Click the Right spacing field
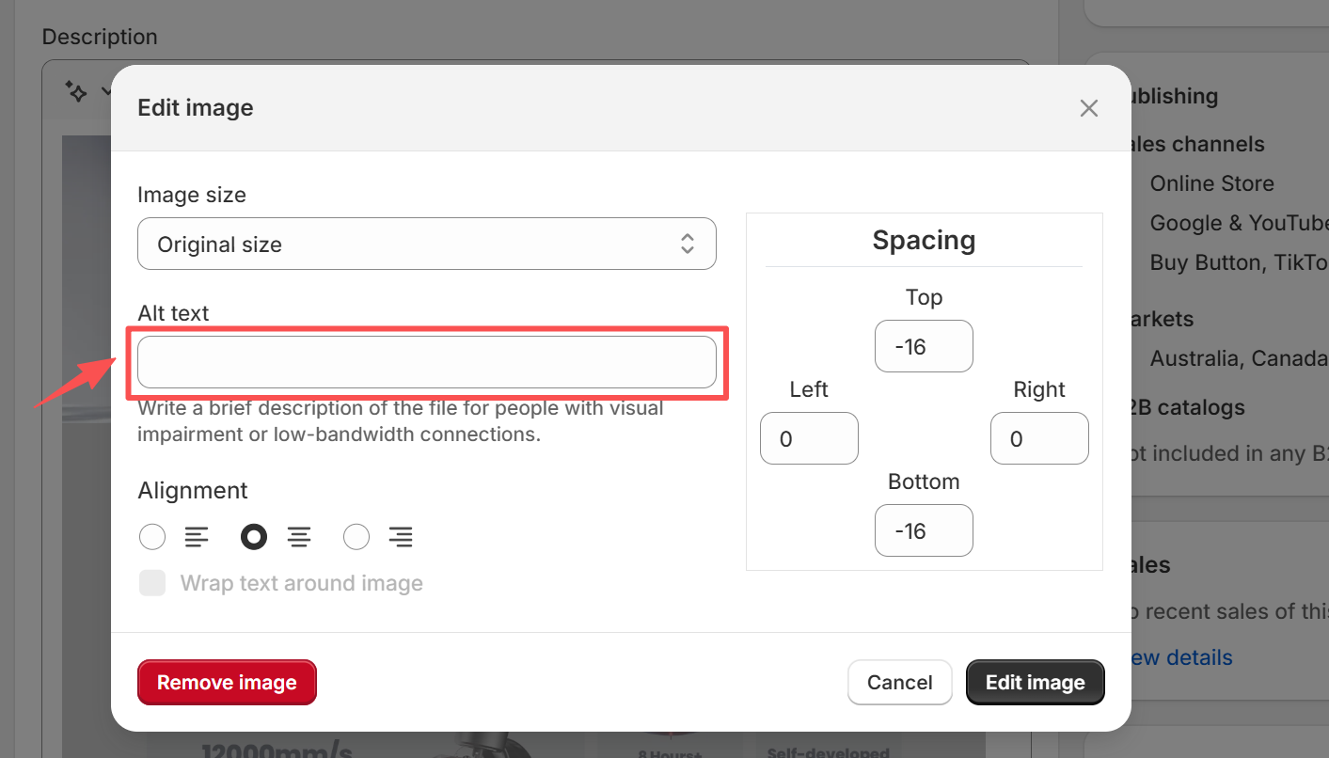1329x758 pixels. [x=1038, y=438]
